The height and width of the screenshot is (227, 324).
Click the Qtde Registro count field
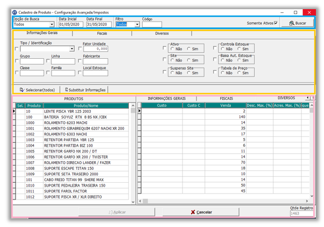(x=301, y=214)
